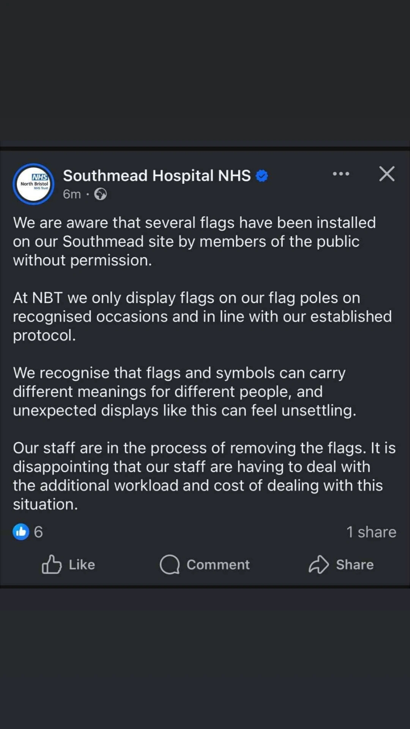Click the blue thumbs-up reaction icon
Viewport: 410px width, 729px height.
[x=21, y=532]
